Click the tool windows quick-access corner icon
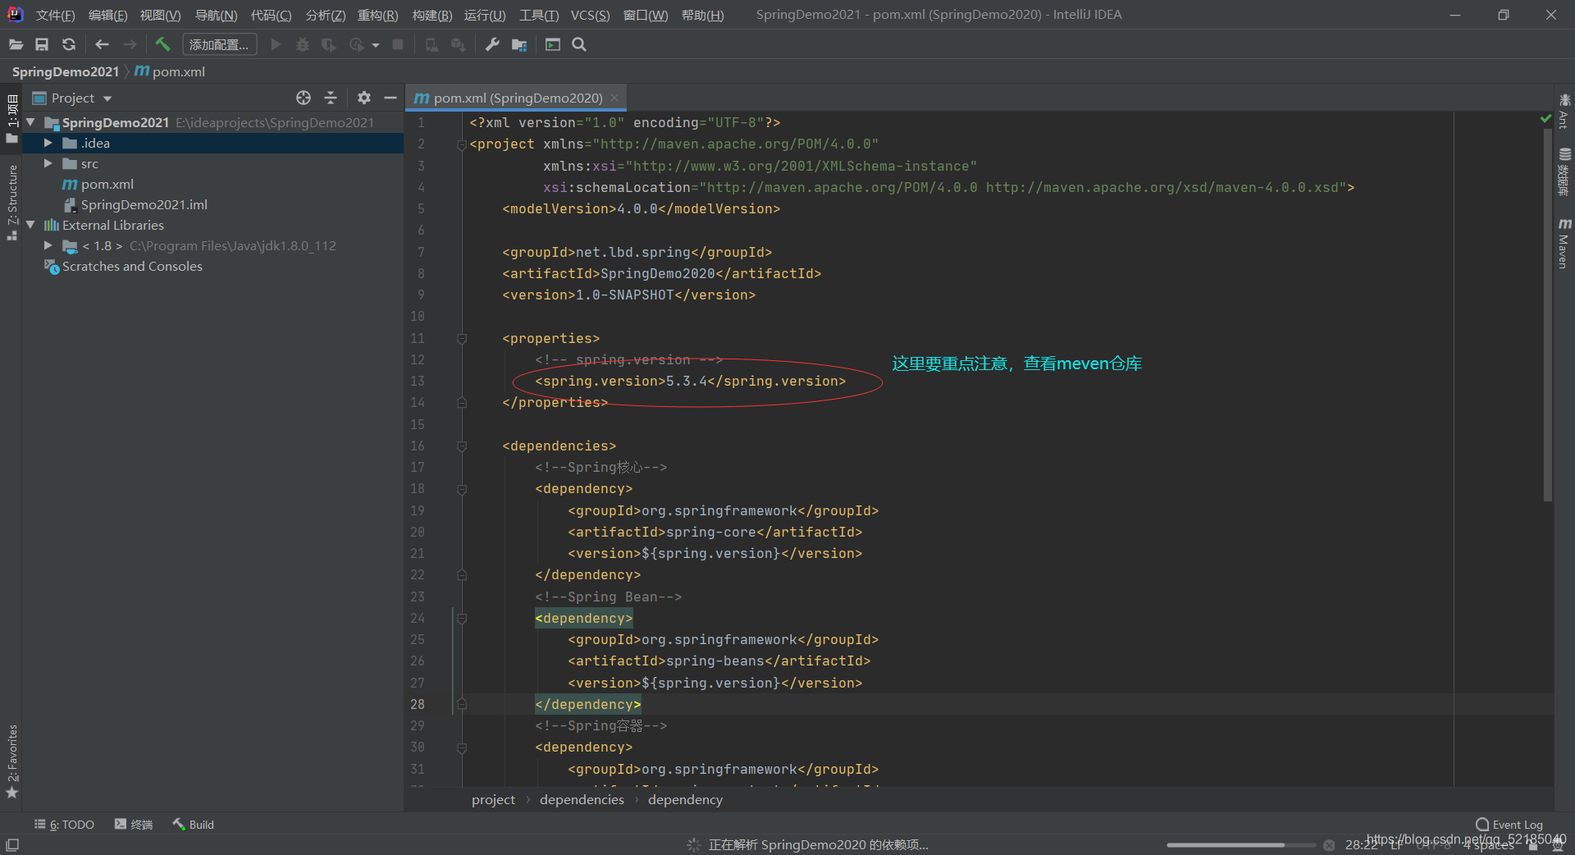 pos(12,844)
